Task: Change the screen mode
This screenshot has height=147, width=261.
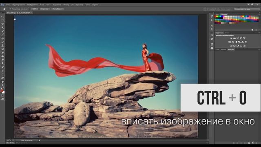Action: pos(2,99)
